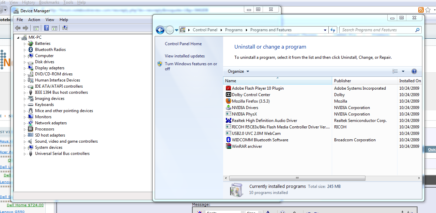Open Device Manager Help menu

pos(64,20)
